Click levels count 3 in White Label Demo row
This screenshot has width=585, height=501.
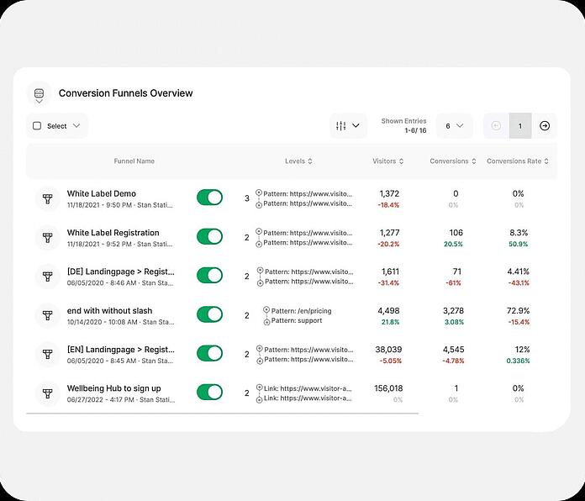tap(246, 198)
